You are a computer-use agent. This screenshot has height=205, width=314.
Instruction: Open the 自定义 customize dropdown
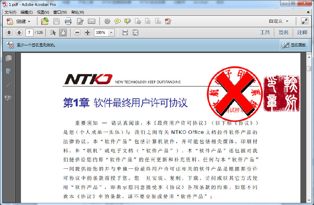click(278, 21)
